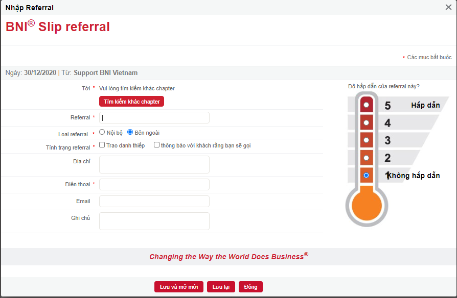This screenshot has height=298, width=457.
Task: Click the Tìm kiếm khác chapter button
Action: point(131,102)
